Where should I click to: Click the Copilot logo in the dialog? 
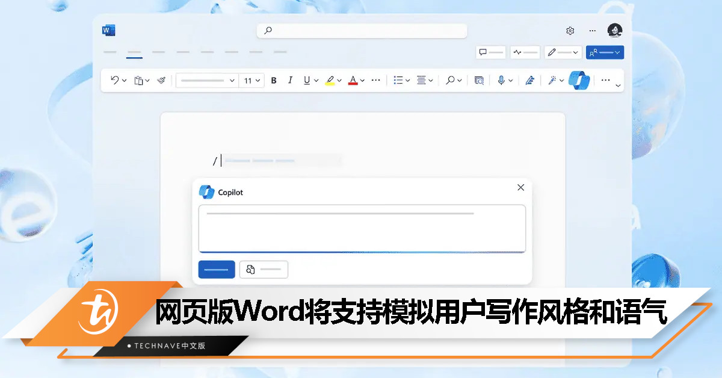pos(207,192)
